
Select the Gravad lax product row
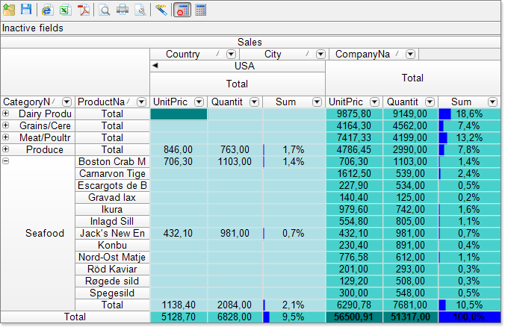pyautogui.click(x=112, y=197)
